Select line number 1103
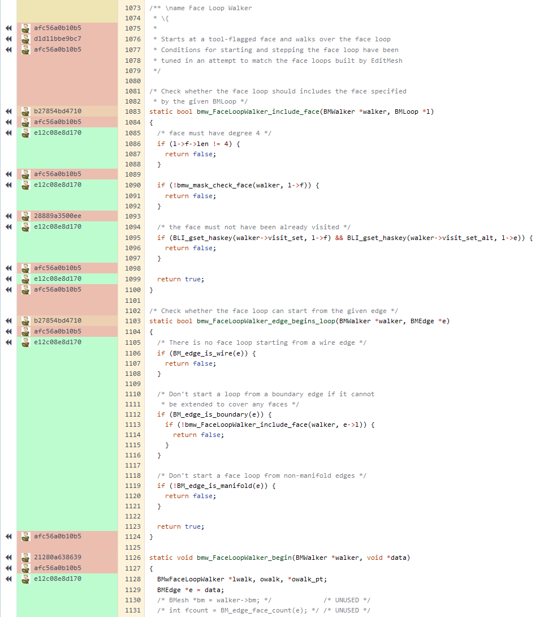This screenshot has width=549, height=617. [x=133, y=321]
